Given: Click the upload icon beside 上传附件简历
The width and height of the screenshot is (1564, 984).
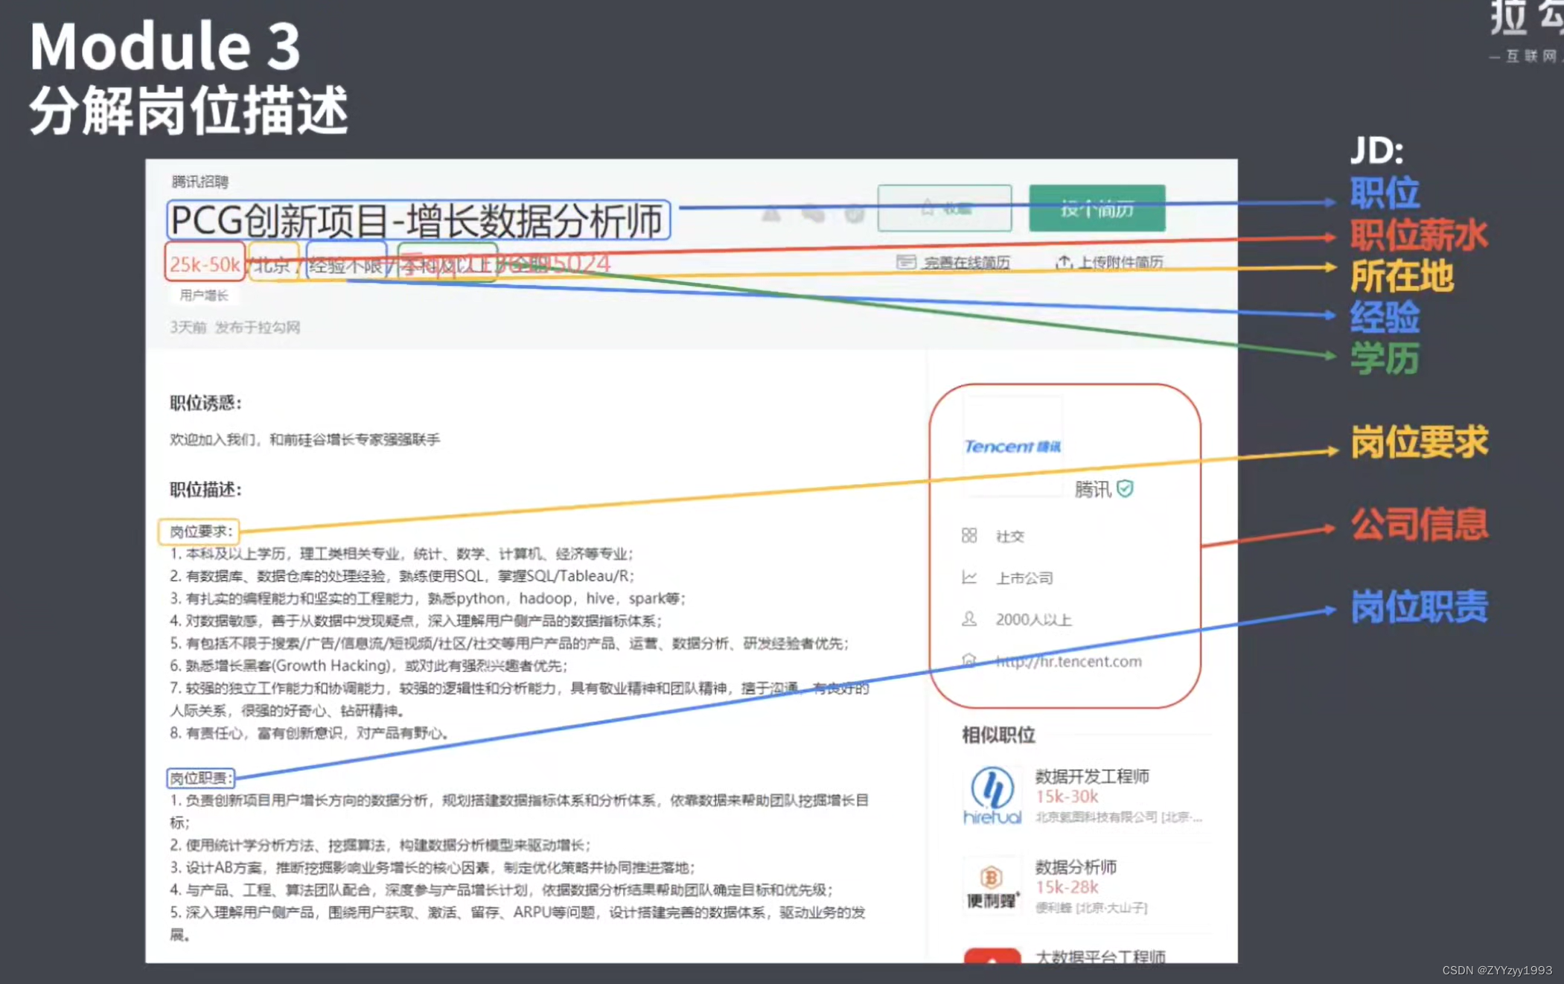Looking at the screenshot, I should click(x=1063, y=262).
